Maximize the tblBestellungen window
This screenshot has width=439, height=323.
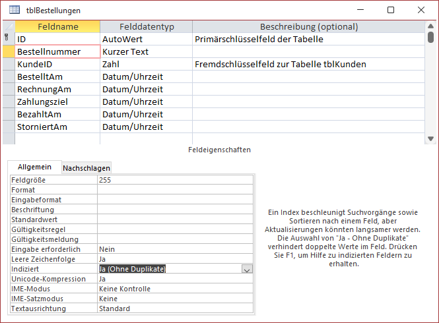pos(391,10)
